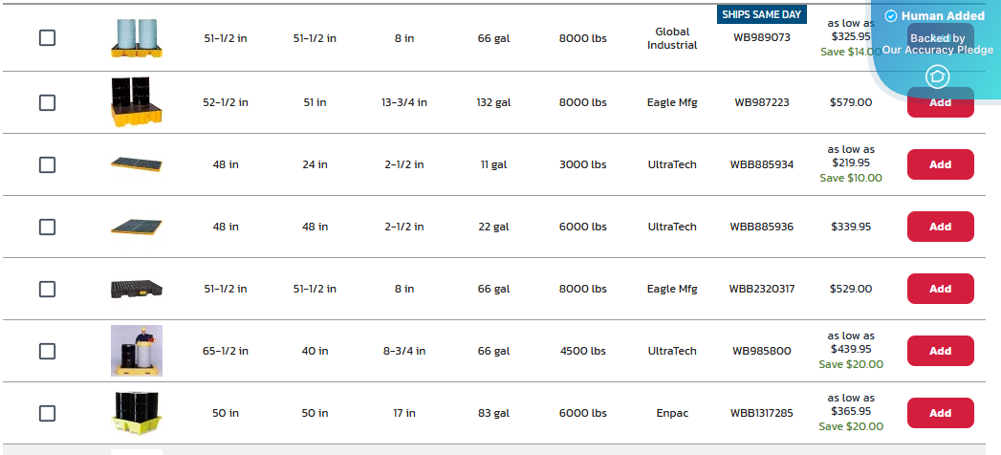Add the Enpac WBB1317285 item

[941, 413]
